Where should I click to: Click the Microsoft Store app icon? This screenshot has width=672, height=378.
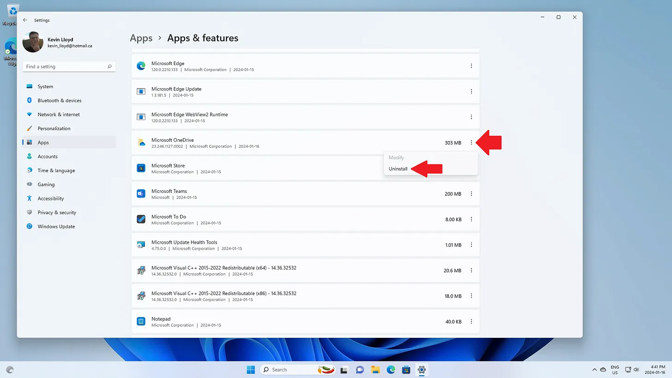141,168
